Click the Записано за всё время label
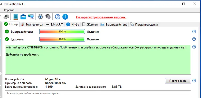 click(91, 87)
